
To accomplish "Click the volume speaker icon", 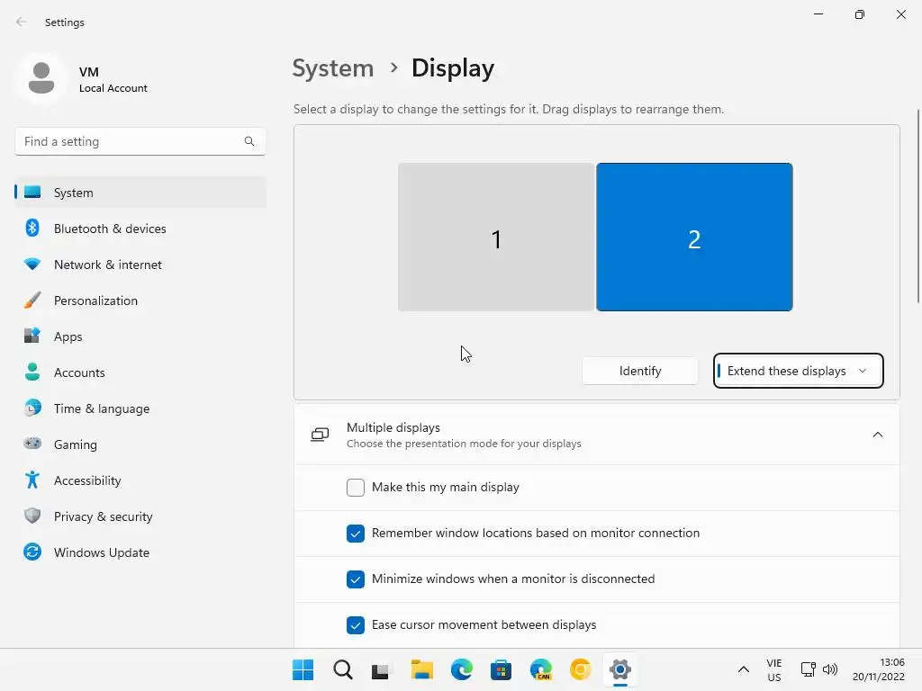I will (x=829, y=669).
